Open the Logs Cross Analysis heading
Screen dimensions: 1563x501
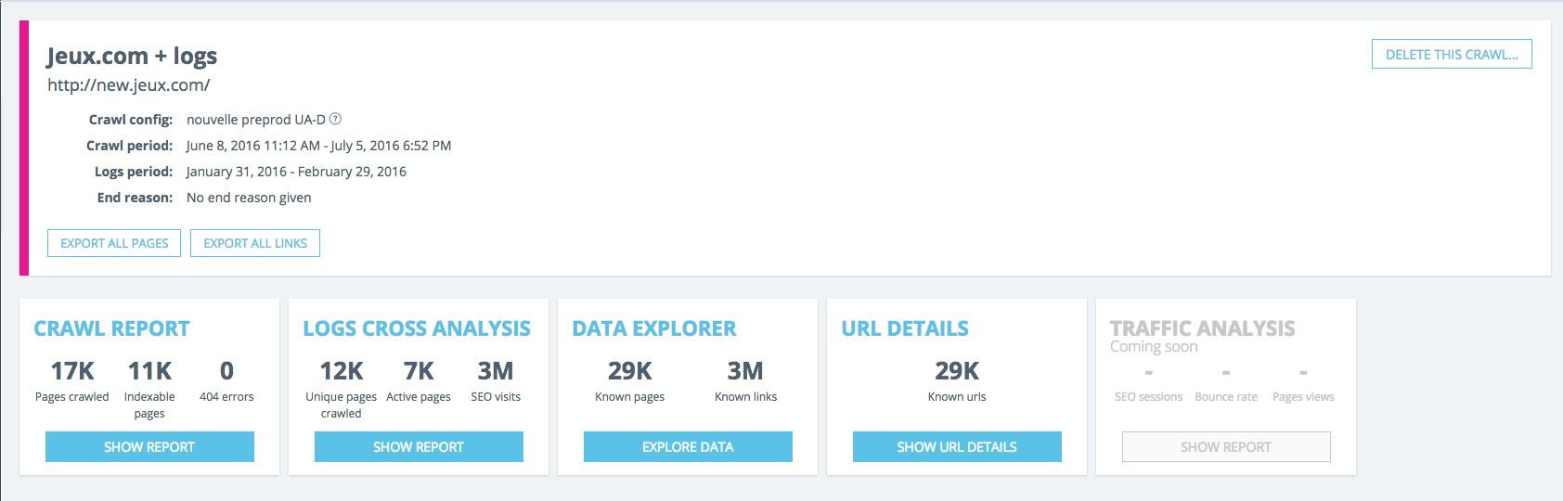coord(417,328)
